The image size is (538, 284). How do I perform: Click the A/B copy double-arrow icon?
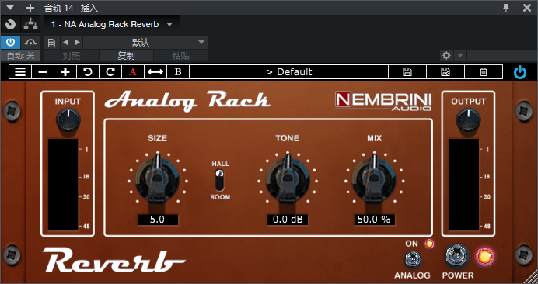tap(155, 72)
